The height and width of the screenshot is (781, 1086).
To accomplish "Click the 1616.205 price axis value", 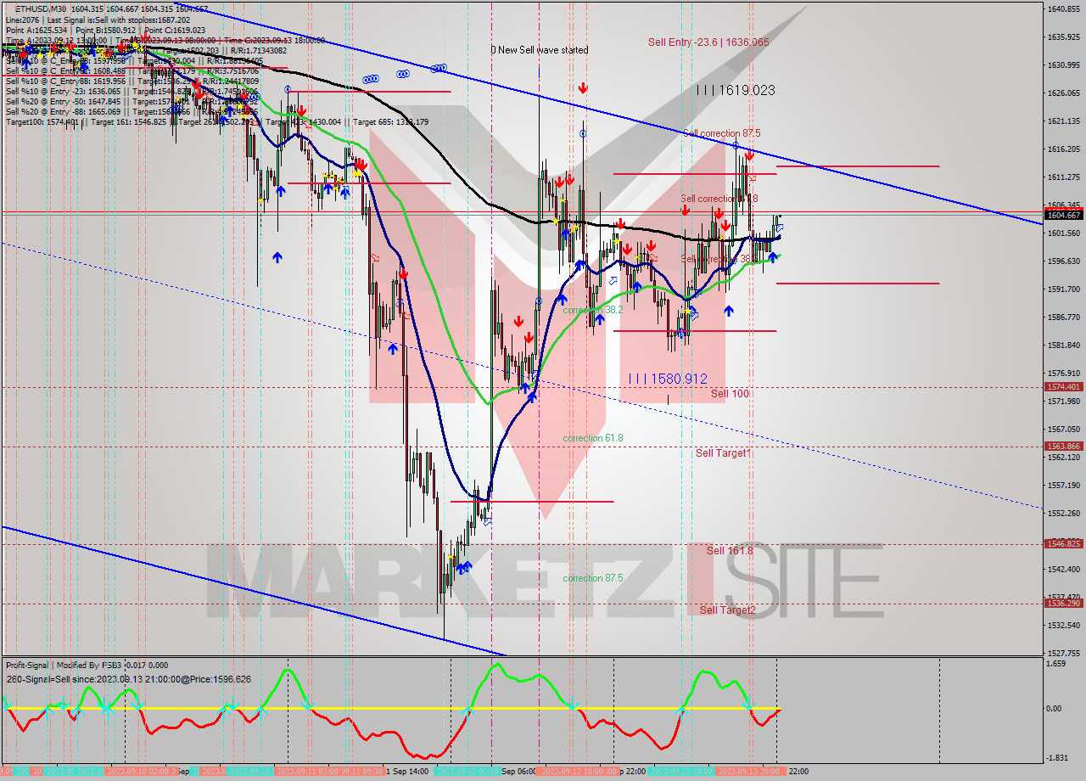I will pos(1063,149).
